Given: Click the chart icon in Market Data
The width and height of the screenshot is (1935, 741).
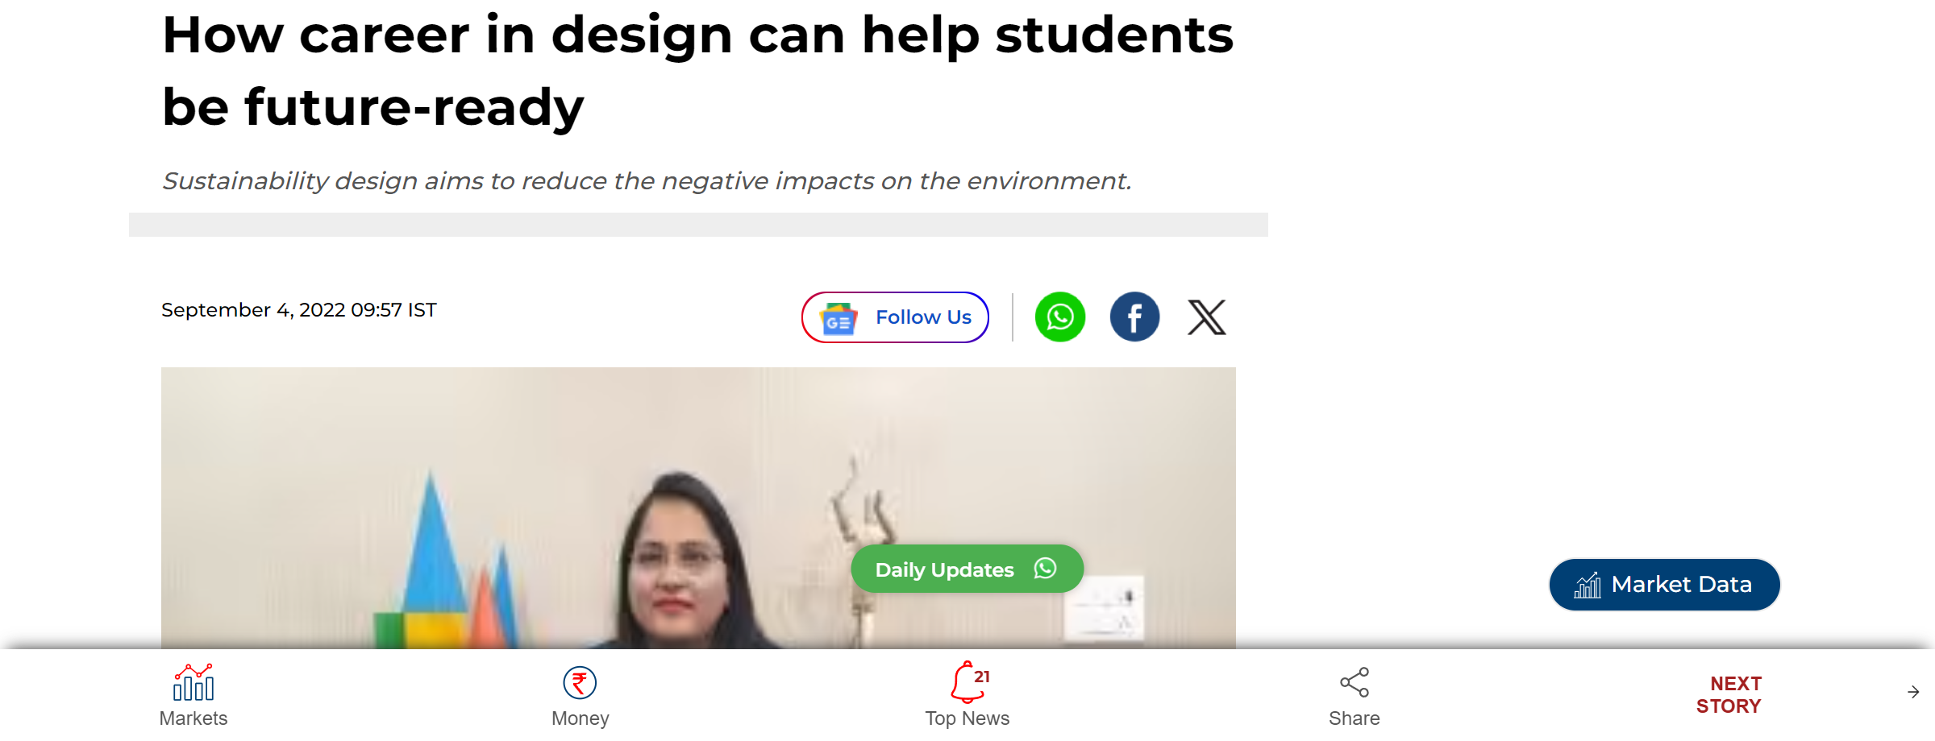Looking at the screenshot, I should (x=1588, y=585).
